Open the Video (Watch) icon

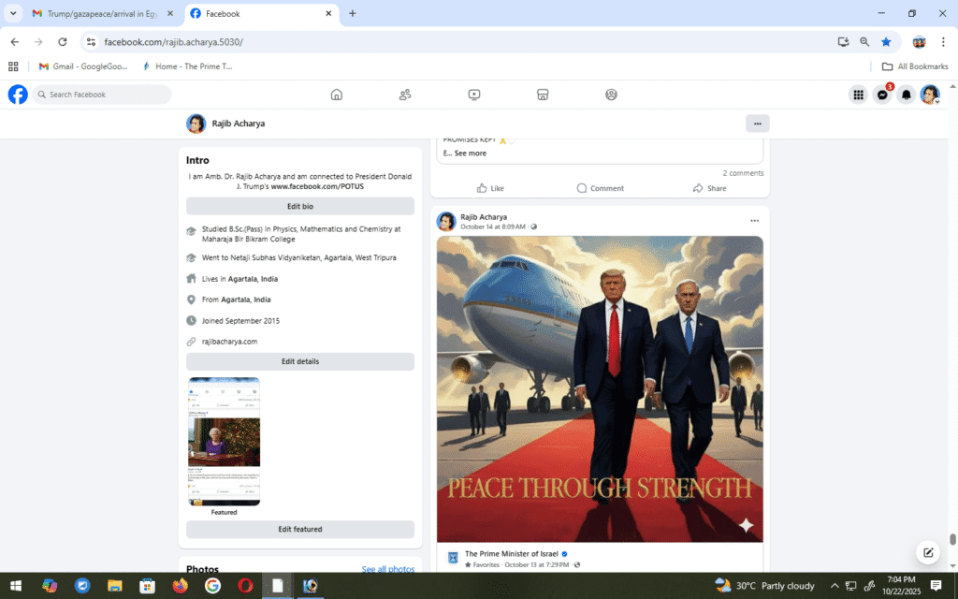(x=473, y=95)
